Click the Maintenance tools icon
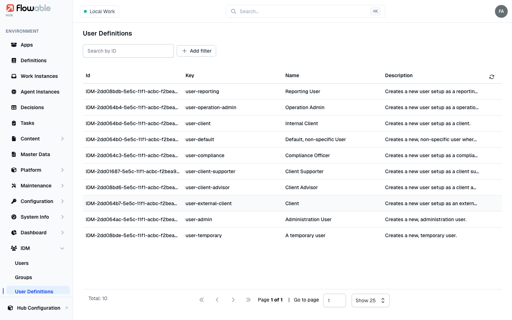 click(14, 186)
